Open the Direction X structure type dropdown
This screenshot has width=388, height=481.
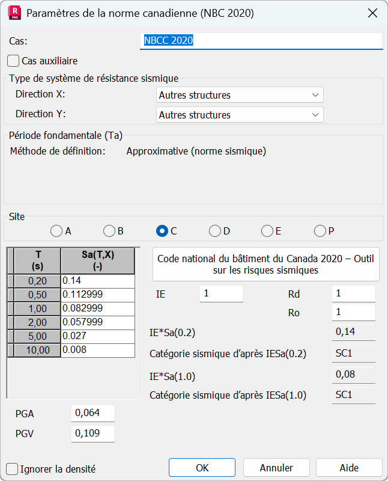point(240,95)
